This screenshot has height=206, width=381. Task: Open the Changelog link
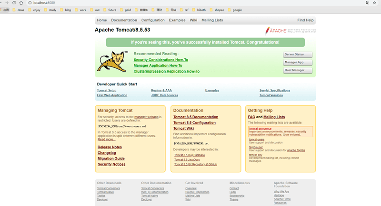tap(107, 153)
